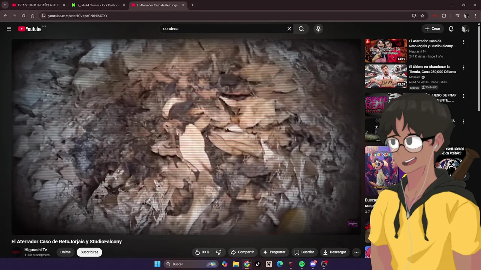Open Copilot from the taskbar
Image resolution: width=481 pixels, height=270 pixels.
pos(225,264)
